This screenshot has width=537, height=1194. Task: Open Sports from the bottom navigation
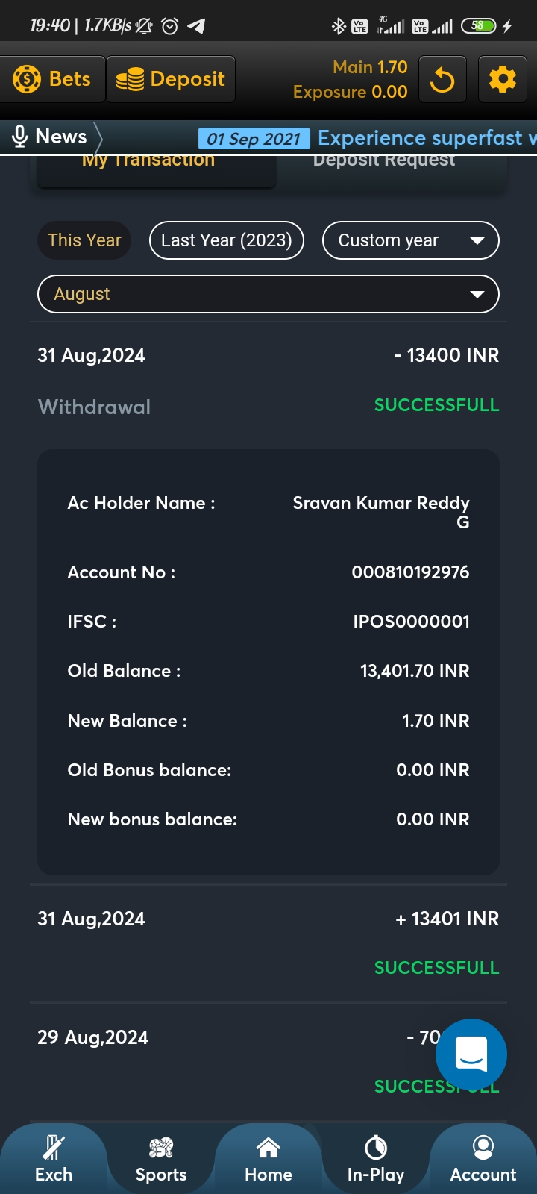tap(161, 1159)
